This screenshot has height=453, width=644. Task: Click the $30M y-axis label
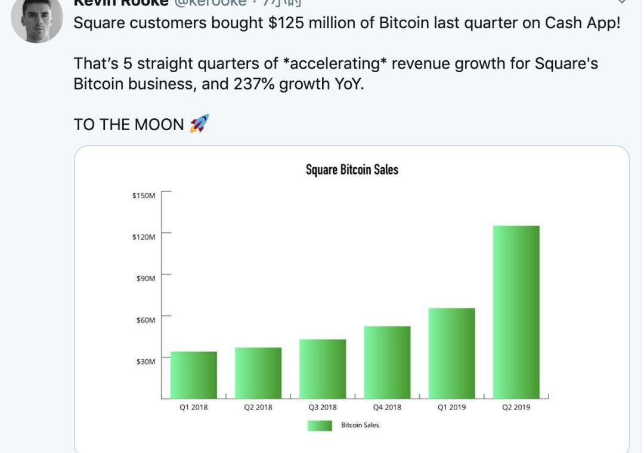(x=145, y=362)
